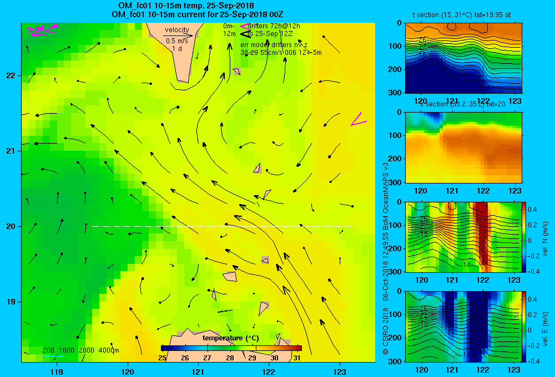This screenshot has height=377, width=555.
Task: Click the '© CSIRO 2018' copyright text
Action: click(x=386, y=331)
